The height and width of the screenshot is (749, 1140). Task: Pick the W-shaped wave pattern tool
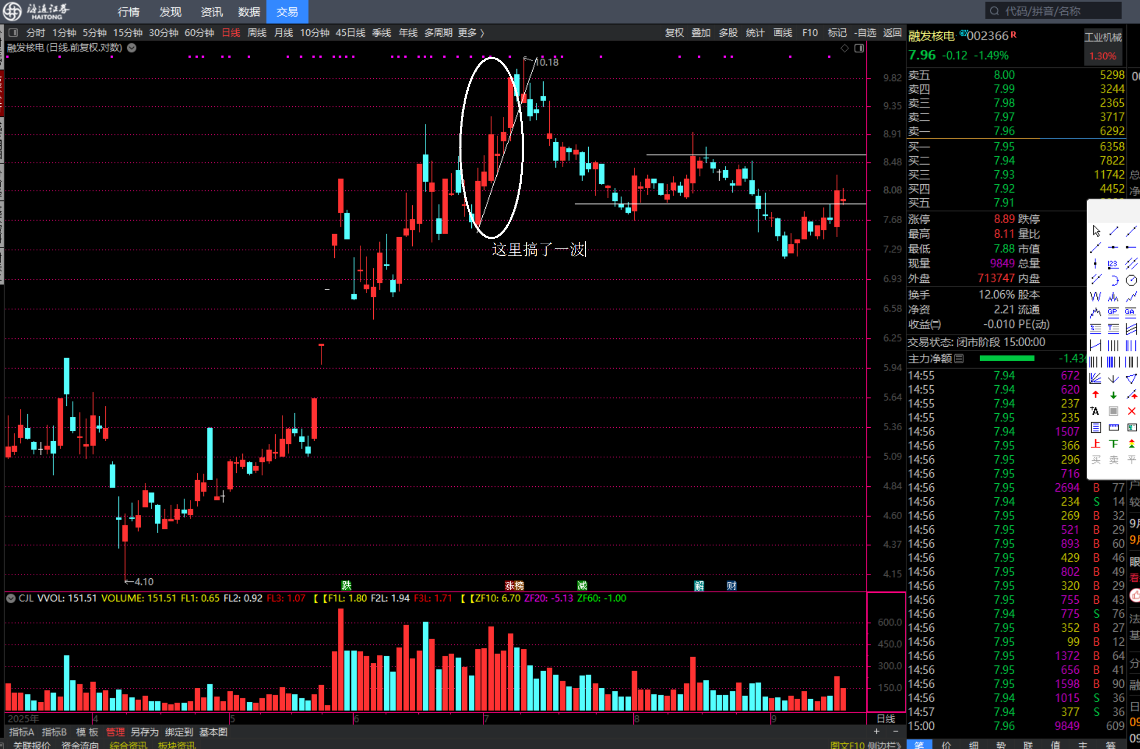click(x=1095, y=297)
